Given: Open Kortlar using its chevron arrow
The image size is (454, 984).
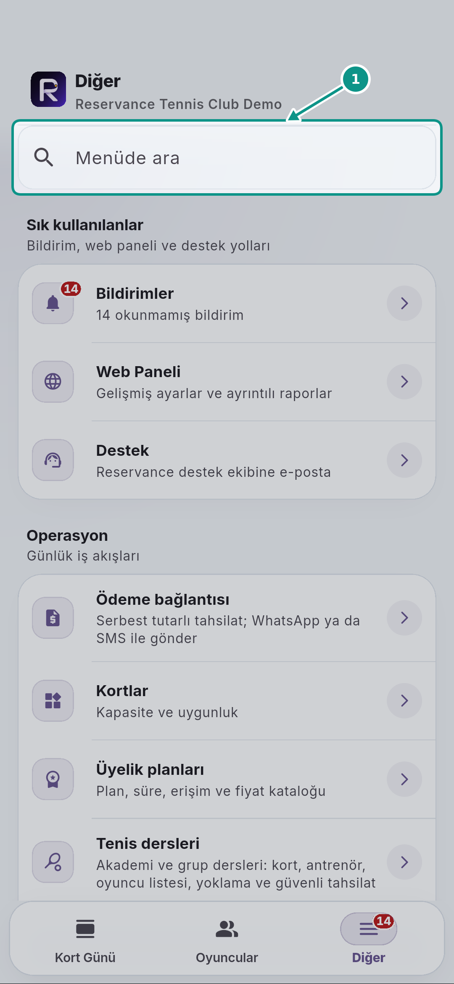Looking at the screenshot, I should click(404, 701).
